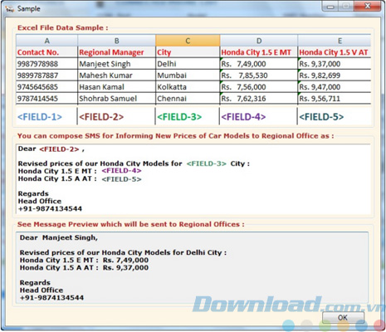The image size is (386, 332).
Task: Click the price cell 'Rs. 9,82,699'
Action: pos(335,76)
